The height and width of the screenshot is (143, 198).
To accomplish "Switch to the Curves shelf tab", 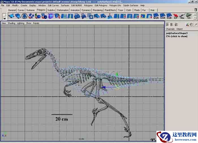I will [21, 10].
